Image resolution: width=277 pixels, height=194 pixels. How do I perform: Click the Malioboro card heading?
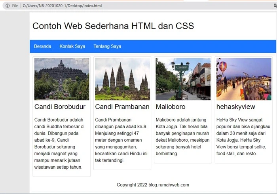(171, 107)
